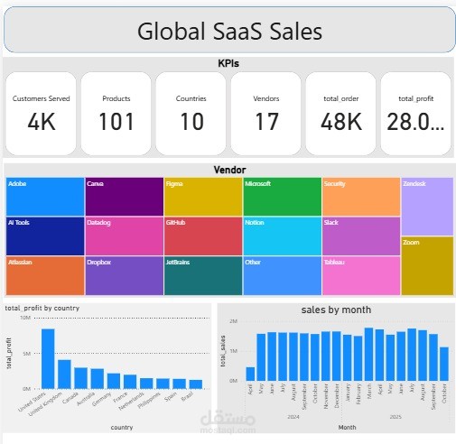The width and height of the screenshot is (456, 444).
Task: Click the United Kingdom profit bar
Action: tap(64, 374)
